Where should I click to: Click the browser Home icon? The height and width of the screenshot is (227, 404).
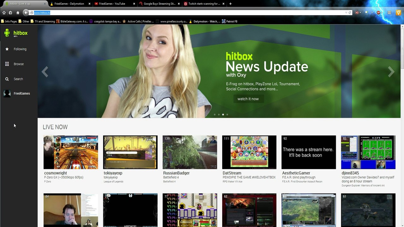(x=18, y=13)
